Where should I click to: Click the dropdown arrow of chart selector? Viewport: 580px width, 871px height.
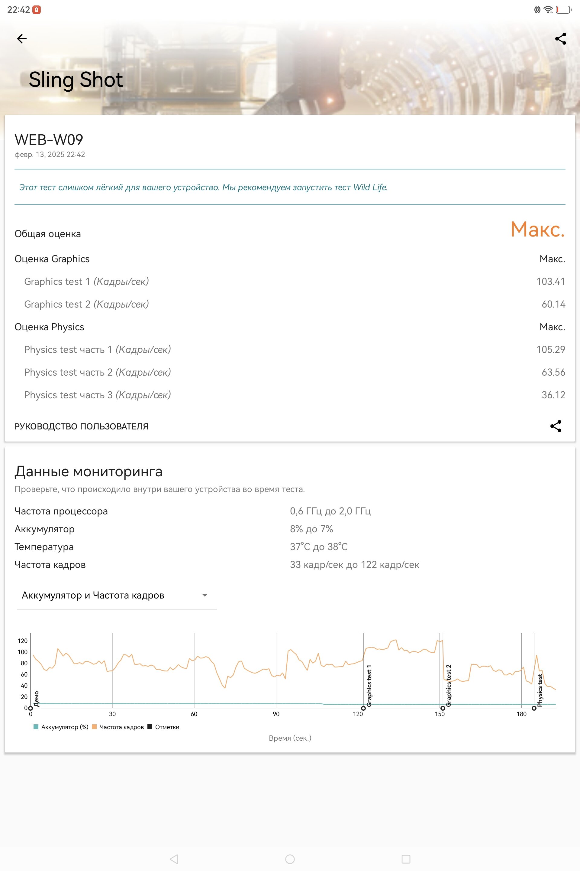click(205, 595)
